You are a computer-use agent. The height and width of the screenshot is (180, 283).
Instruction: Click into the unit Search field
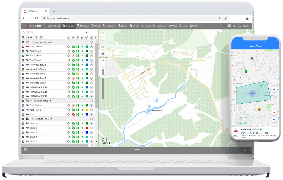pos(53,32)
